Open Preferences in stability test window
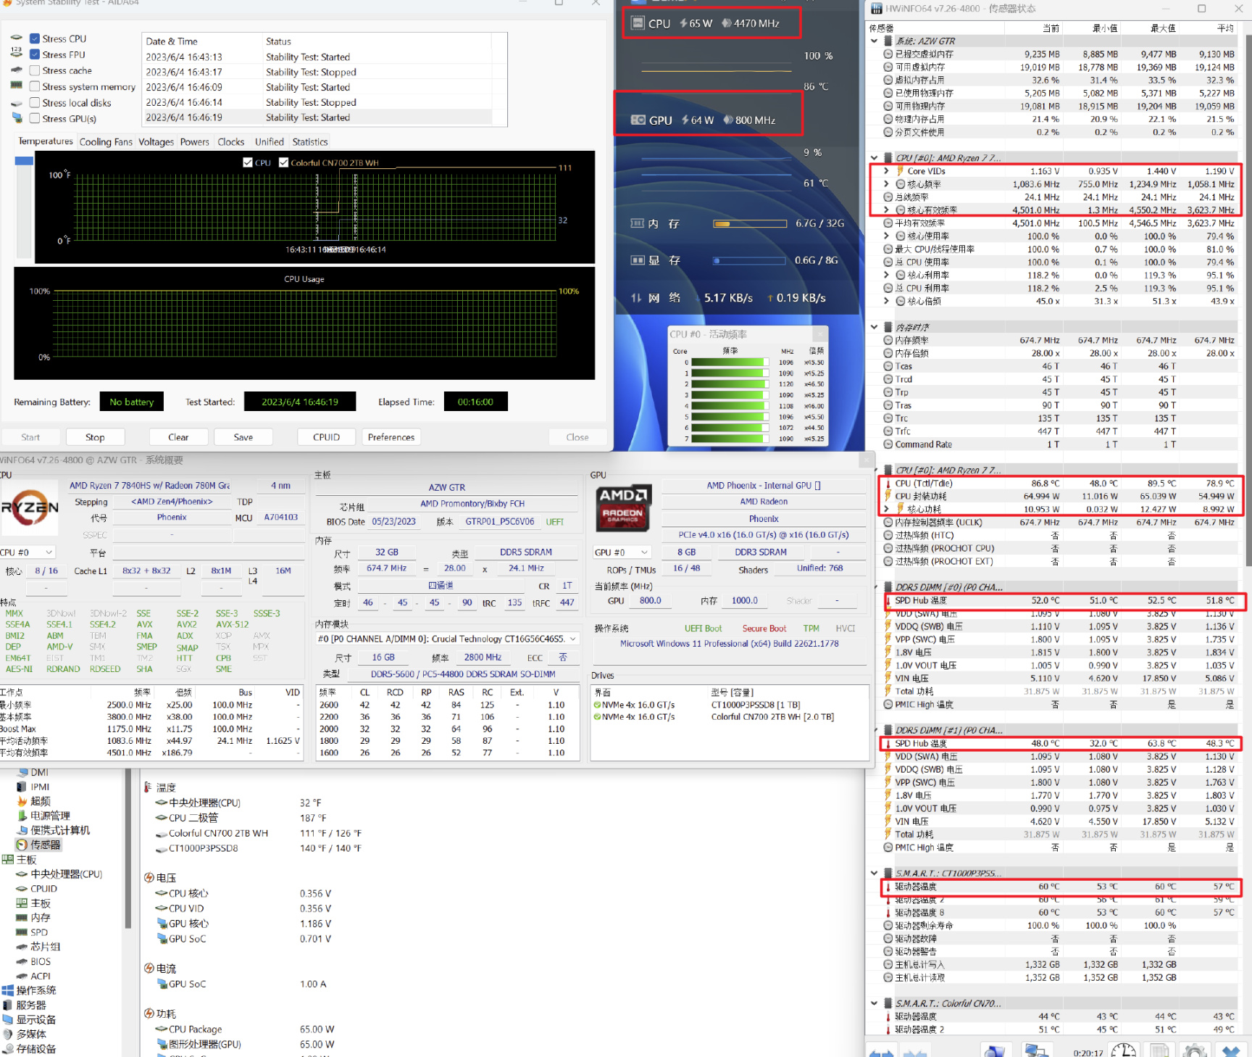This screenshot has width=1252, height=1057. pyautogui.click(x=391, y=437)
